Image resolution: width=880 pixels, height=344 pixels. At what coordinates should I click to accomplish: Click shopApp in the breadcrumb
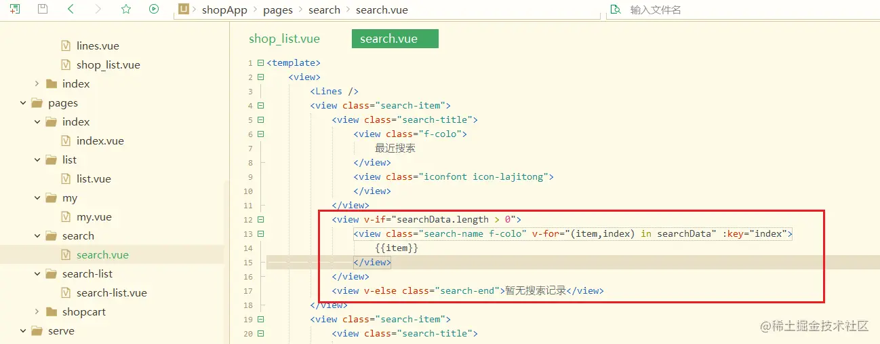coord(224,10)
